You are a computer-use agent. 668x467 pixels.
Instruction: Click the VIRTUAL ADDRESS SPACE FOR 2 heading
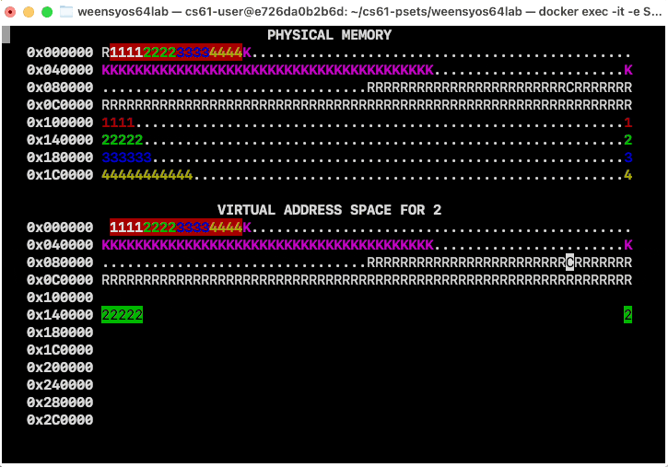[x=329, y=210]
